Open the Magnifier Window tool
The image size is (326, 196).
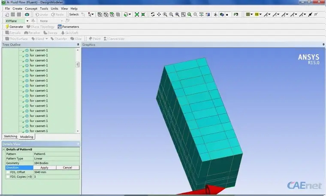coord(183,15)
